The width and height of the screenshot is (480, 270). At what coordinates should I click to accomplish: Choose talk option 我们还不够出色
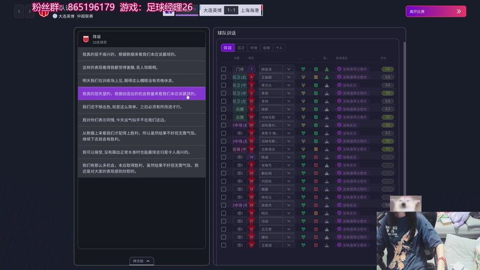(x=142, y=107)
